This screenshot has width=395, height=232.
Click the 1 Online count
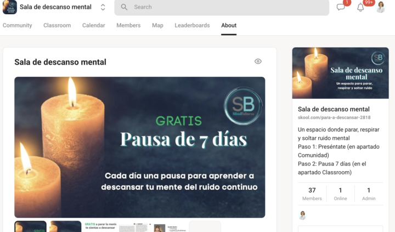[x=340, y=194]
